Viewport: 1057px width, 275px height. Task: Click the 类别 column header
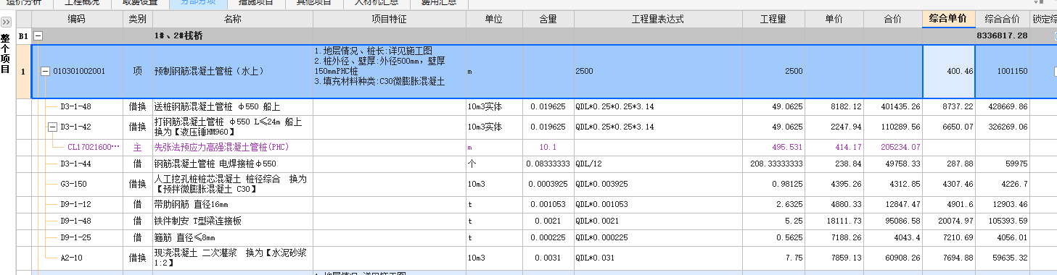(138, 20)
